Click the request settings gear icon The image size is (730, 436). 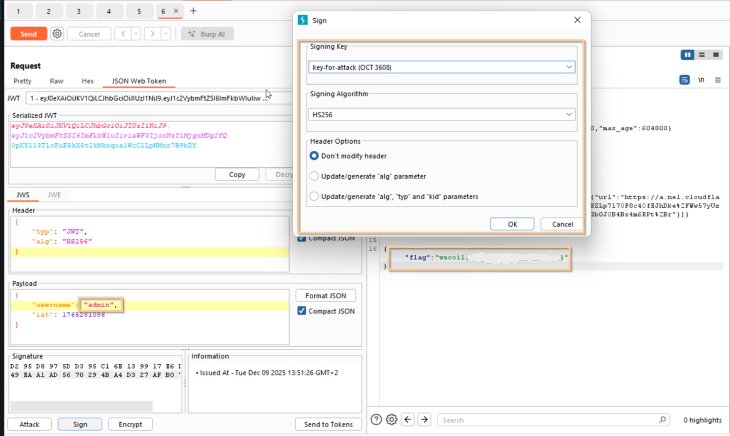click(x=57, y=34)
